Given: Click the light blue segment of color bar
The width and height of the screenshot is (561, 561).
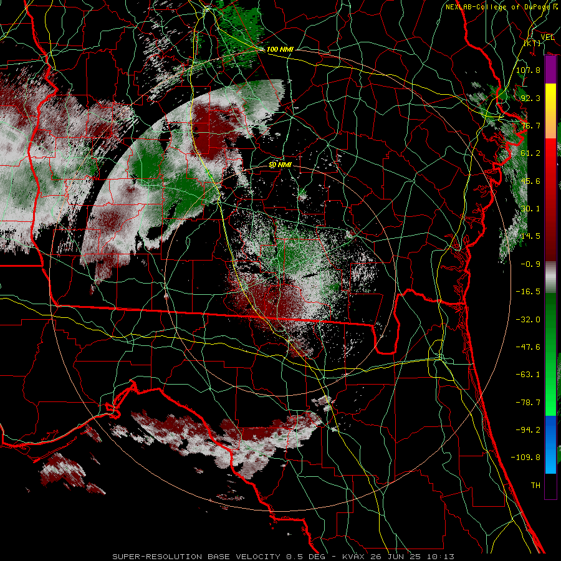Looking at the screenshot, I should pyautogui.click(x=550, y=461).
